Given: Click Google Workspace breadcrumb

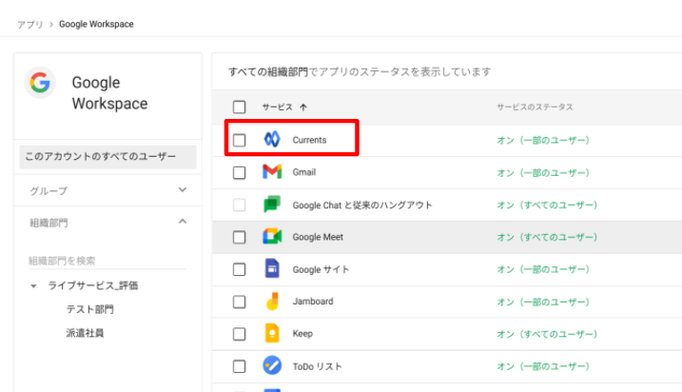Looking at the screenshot, I should click(x=96, y=25).
